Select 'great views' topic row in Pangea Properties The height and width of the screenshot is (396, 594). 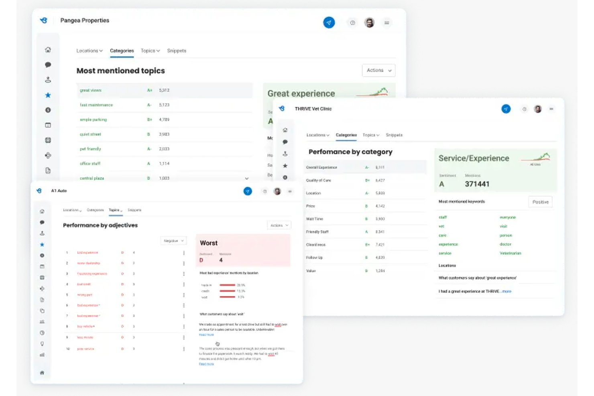165,90
